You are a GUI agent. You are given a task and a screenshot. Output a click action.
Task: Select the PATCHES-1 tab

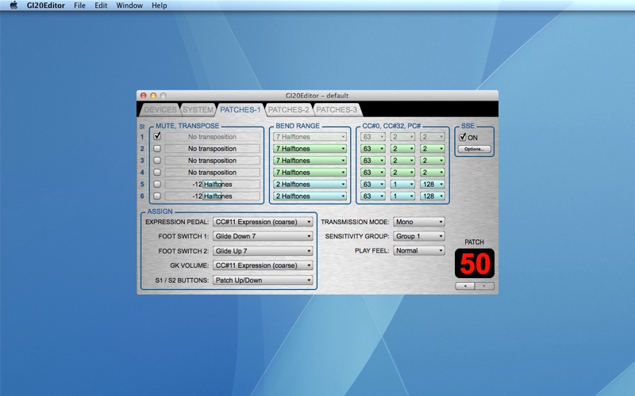tap(241, 109)
